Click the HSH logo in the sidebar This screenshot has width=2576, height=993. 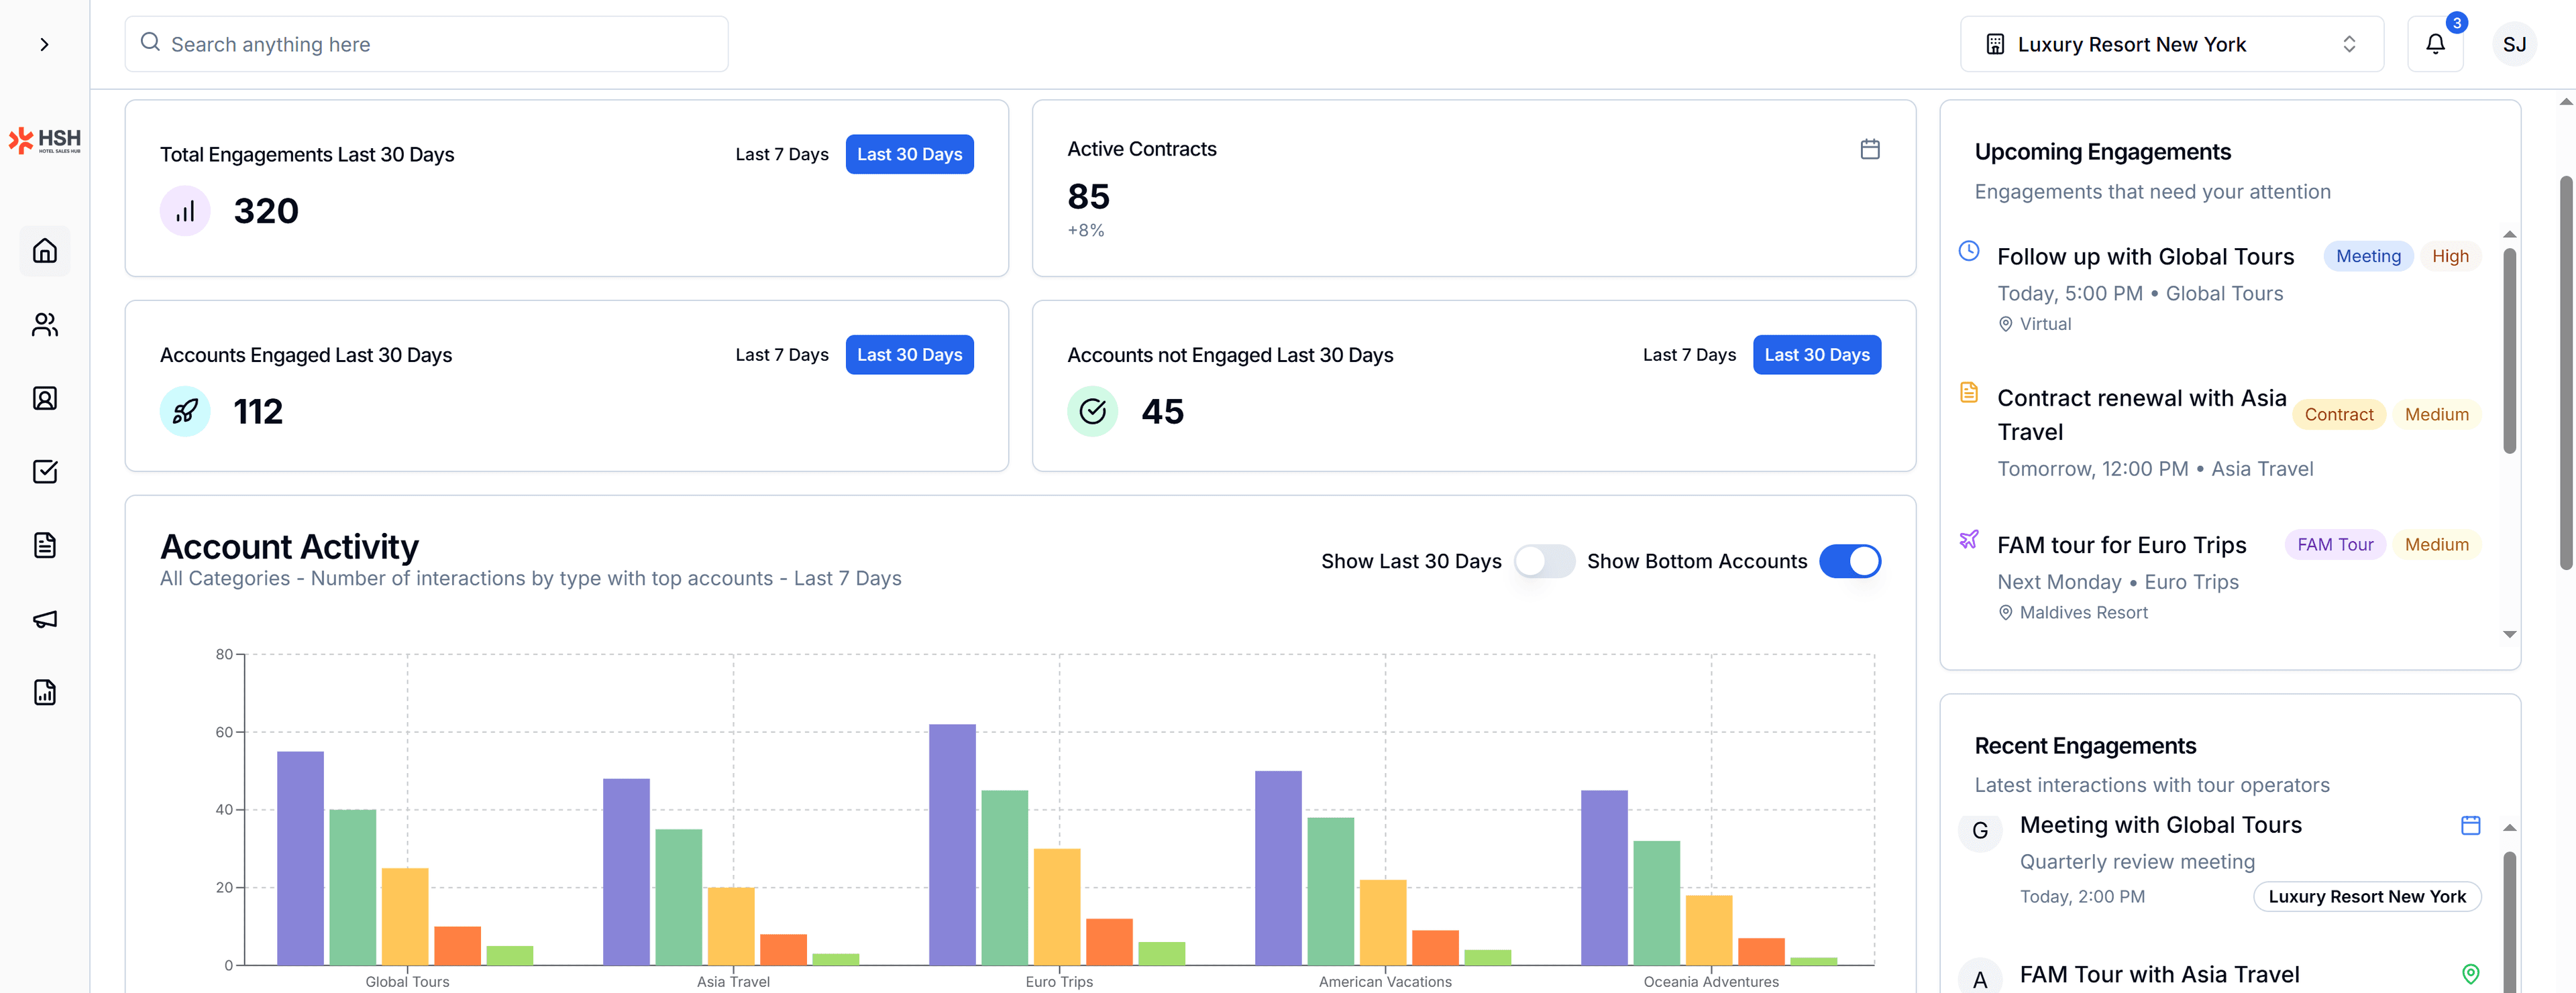(45, 141)
